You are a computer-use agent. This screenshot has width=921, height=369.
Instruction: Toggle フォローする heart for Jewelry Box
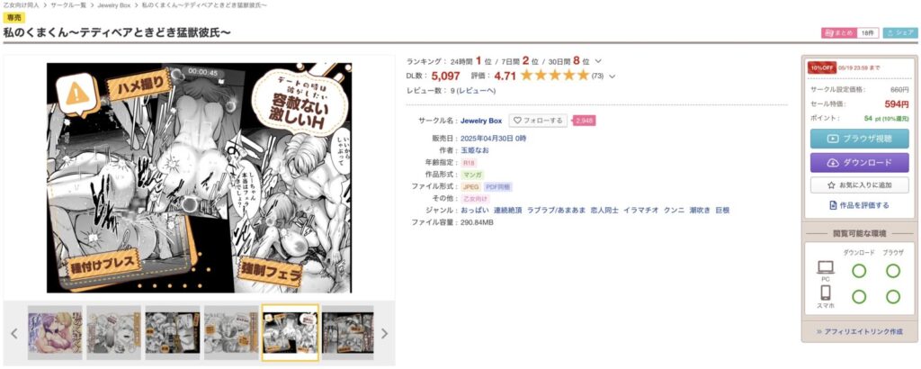538,121
